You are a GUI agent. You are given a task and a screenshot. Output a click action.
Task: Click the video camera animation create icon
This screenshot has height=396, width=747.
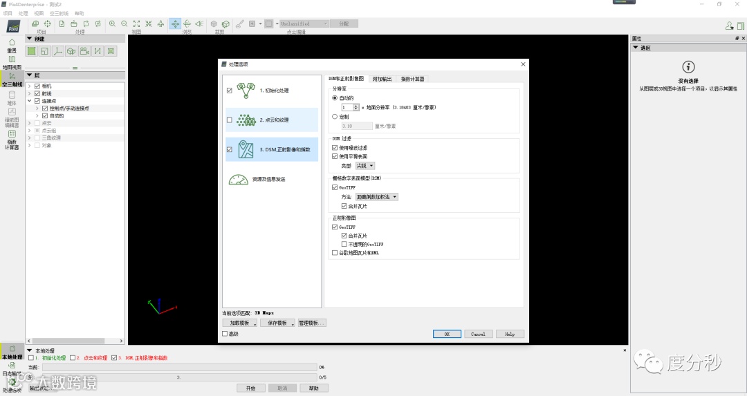coord(84,51)
